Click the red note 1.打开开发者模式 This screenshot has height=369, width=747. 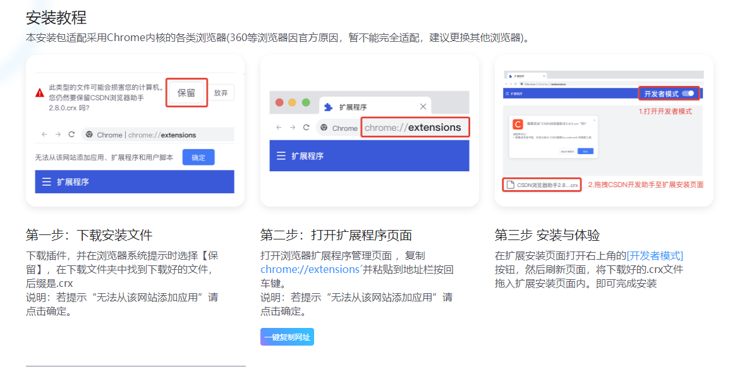[x=665, y=112]
